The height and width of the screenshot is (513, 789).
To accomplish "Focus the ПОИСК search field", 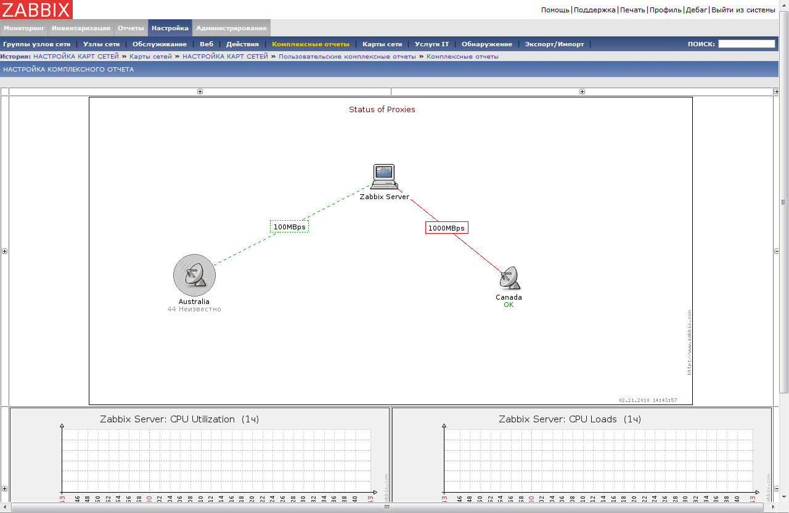I will pos(746,44).
